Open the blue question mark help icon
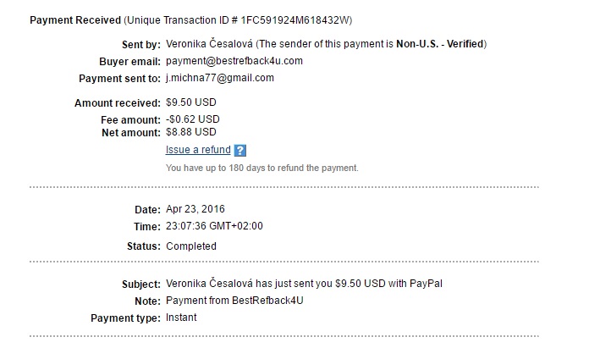Image resolution: width=589 pixels, height=348 pixels. 240,151
